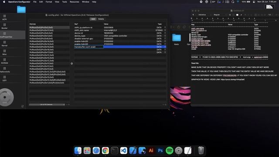Open the File menu
Screen dimensions: 279x157
pyautogui.click(x=35, y=2)
